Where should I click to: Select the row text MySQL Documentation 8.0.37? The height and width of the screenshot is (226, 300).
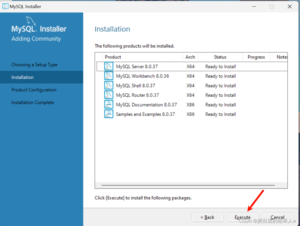tap(146, 105)
